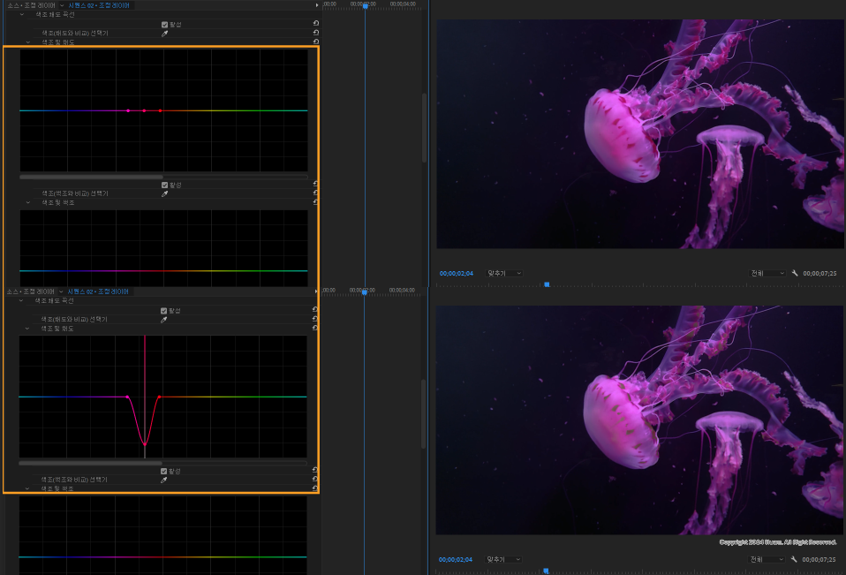
Task: Click duration 00;00;07;25 in upper monitor
Action: tap(820, 274)
